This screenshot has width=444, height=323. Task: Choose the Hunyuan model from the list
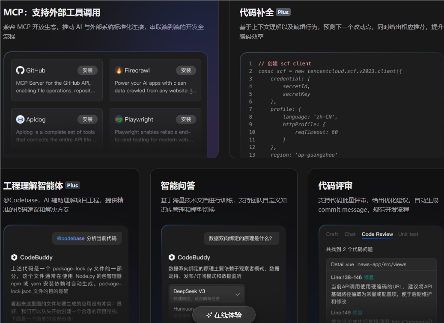[x=184, y=309]
